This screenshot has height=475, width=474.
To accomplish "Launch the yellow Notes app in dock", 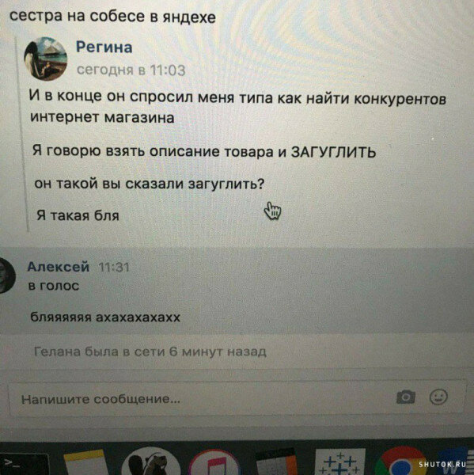I will (x=85, y=463).
